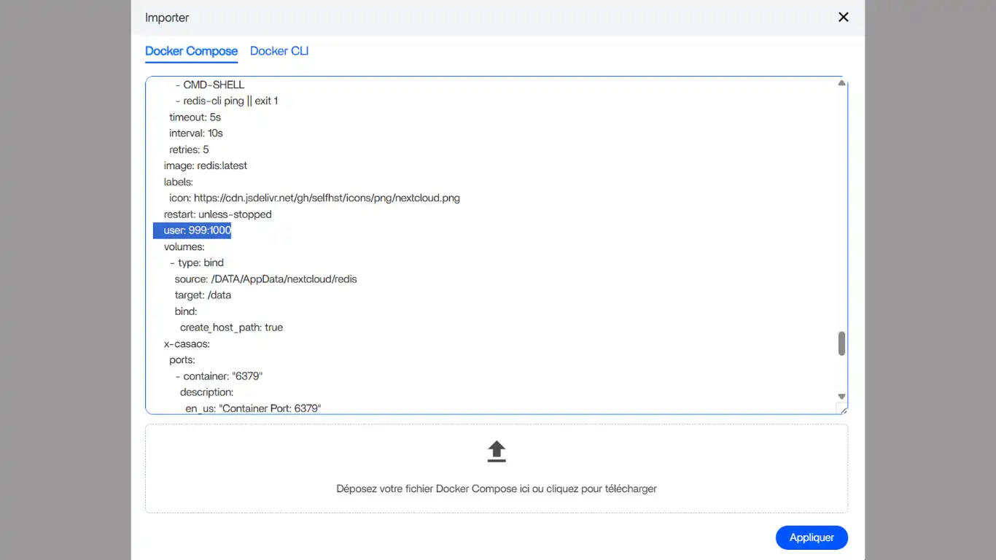This screenshot has width=996, height=560.
Task: Close the Importer dialog
Action: 843,17
